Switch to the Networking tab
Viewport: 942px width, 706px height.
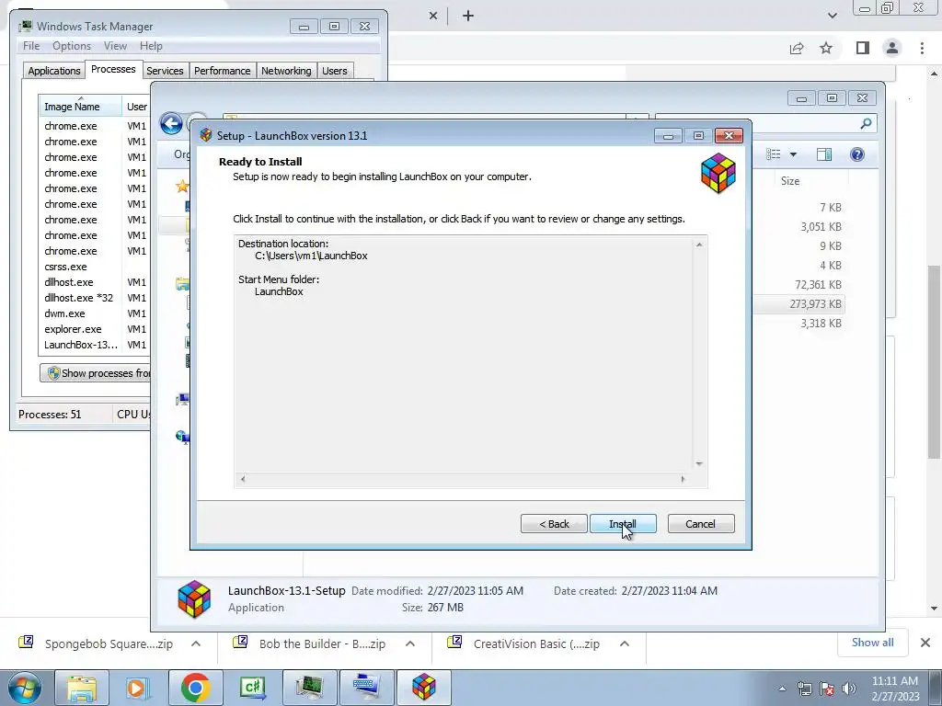coord(286,70)
